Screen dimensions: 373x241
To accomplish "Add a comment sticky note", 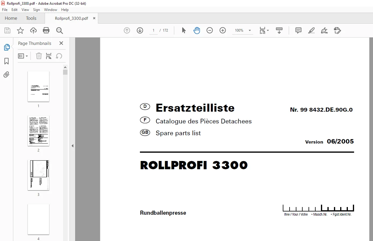I will tap(298, 30).
